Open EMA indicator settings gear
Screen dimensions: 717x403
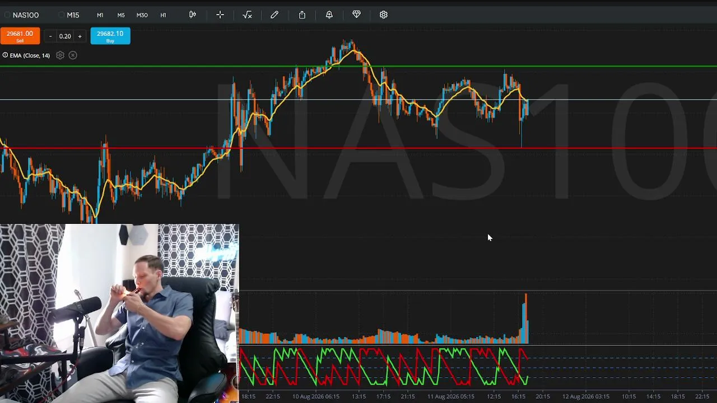(60, 55)
